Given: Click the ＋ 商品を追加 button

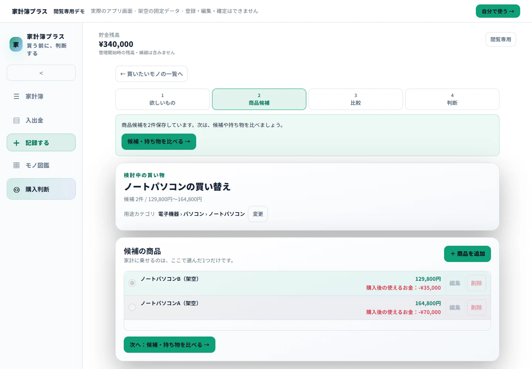Looking at the screenshot, I should tap(467, 254).
